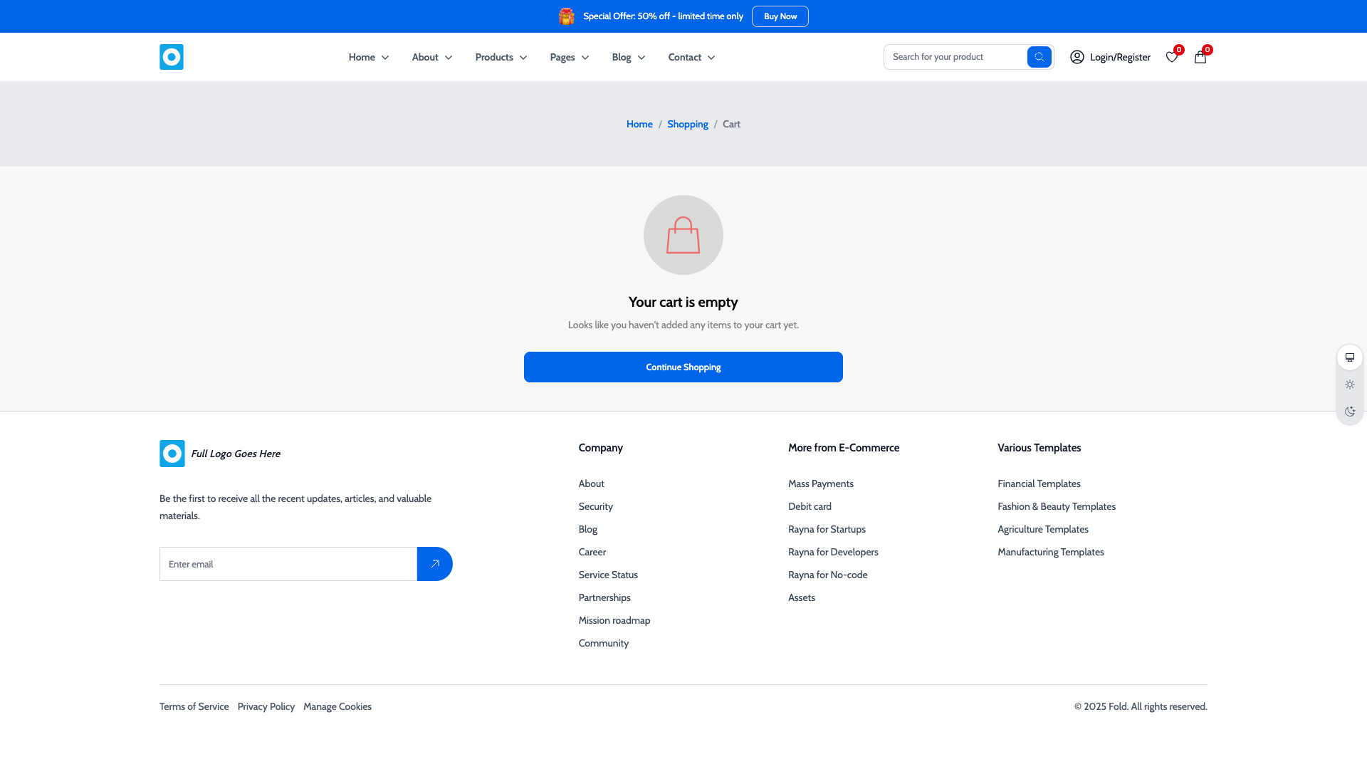
Task: Open the wishlist heart icon
Action: click(1171, 57)
